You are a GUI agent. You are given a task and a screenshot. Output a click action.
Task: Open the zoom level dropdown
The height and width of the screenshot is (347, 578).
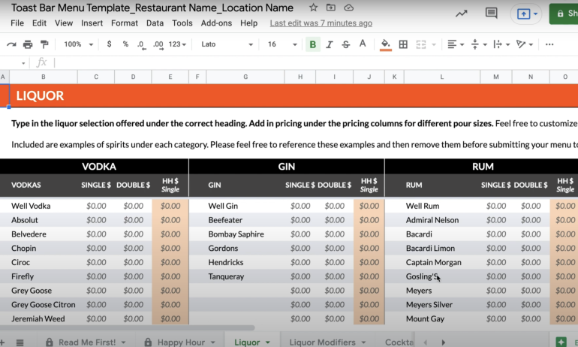click(x=77, y=44)
